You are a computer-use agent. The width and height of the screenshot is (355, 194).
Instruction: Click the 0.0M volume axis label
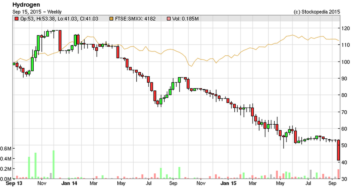tap(6, 179)
